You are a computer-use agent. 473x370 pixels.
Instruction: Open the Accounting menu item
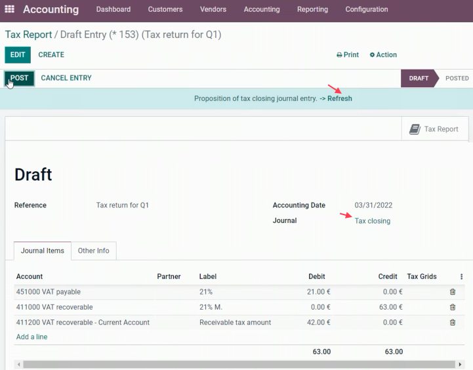click(x=262, y=9)
